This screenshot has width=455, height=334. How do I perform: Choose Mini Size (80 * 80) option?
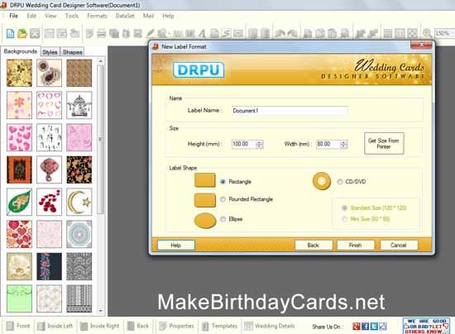(x=344, y=219)
